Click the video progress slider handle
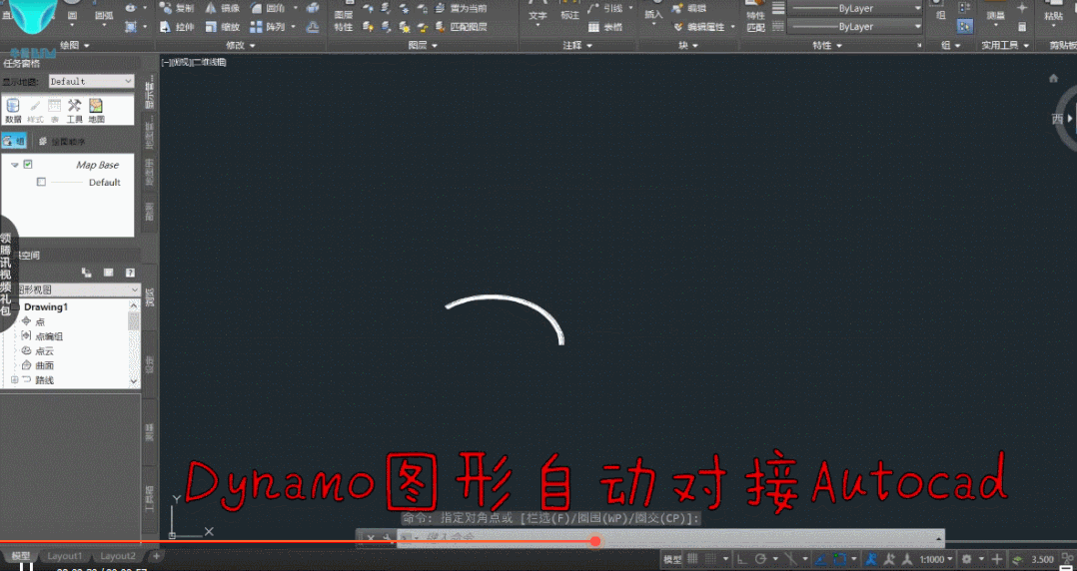 click(595, 541)
